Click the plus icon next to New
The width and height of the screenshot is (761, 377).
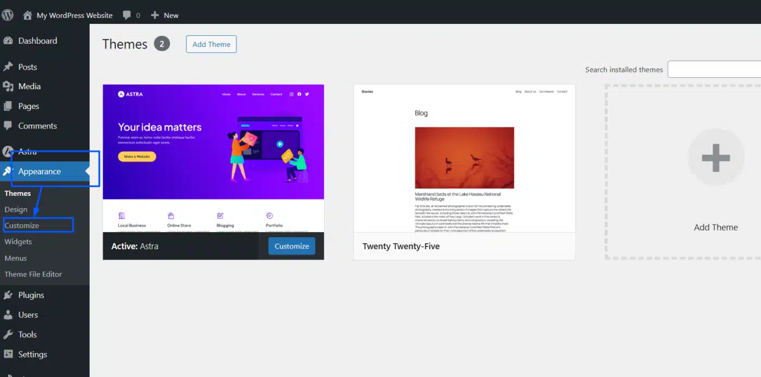(x=155, y=15)
